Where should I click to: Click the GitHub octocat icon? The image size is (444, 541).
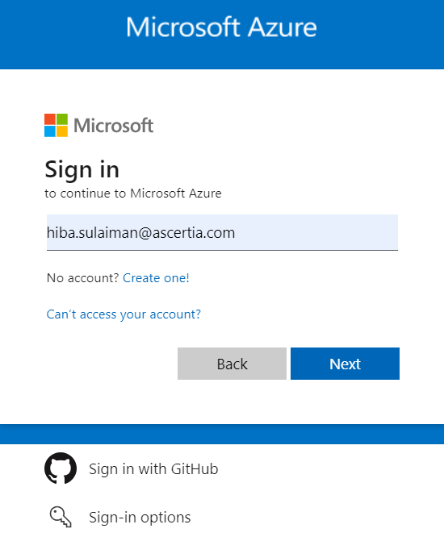click(61, 468)
